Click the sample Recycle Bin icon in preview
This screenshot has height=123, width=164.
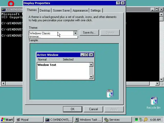point(110,93)
